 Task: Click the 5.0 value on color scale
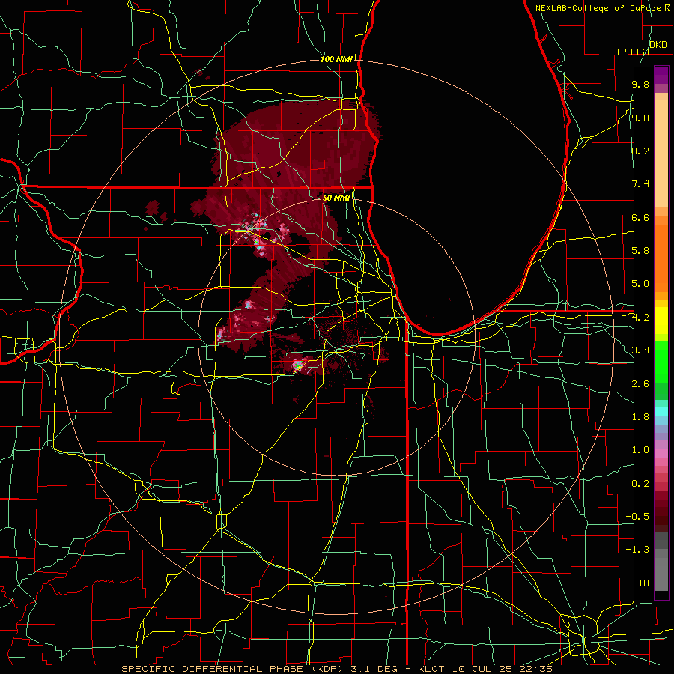tap(640, 284)
